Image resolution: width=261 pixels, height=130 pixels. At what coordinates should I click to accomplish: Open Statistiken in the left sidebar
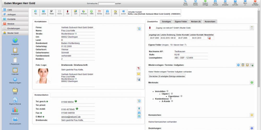click(15, 110)
